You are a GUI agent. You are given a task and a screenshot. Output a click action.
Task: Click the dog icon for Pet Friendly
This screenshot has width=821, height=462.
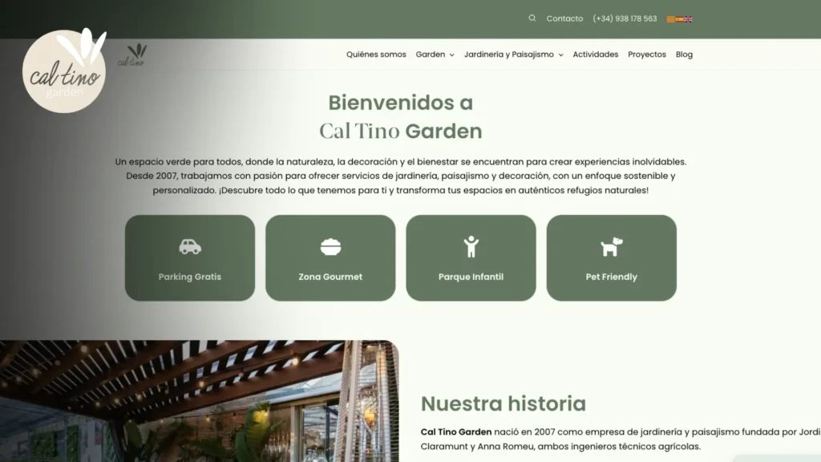[x=612, y=246]
